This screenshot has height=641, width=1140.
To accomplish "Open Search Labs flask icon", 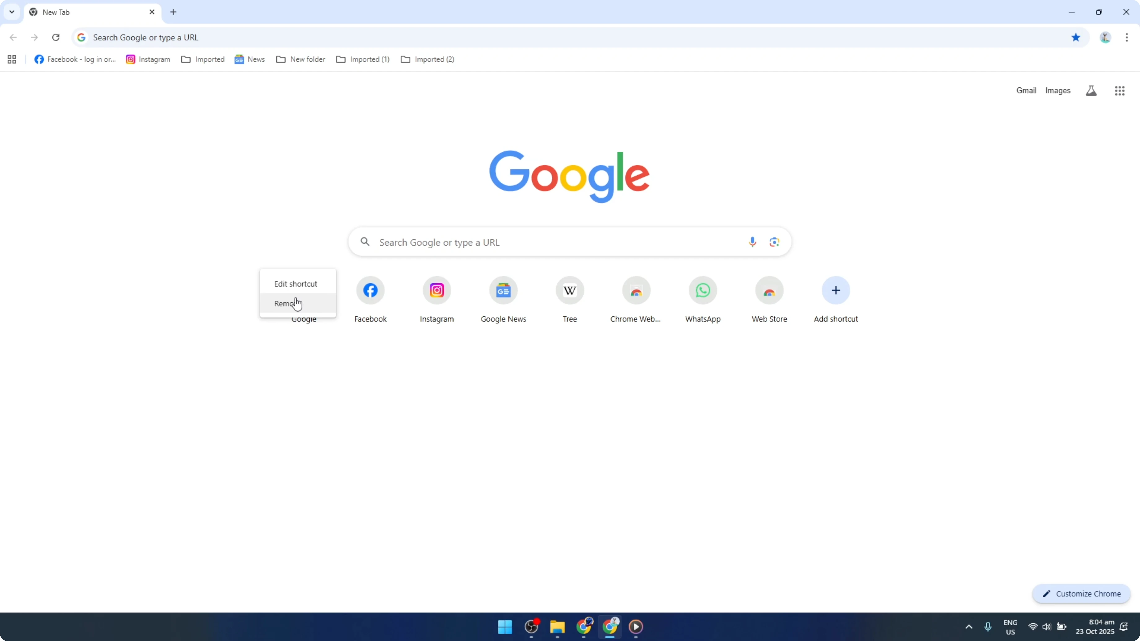I will click(1091, 91).
